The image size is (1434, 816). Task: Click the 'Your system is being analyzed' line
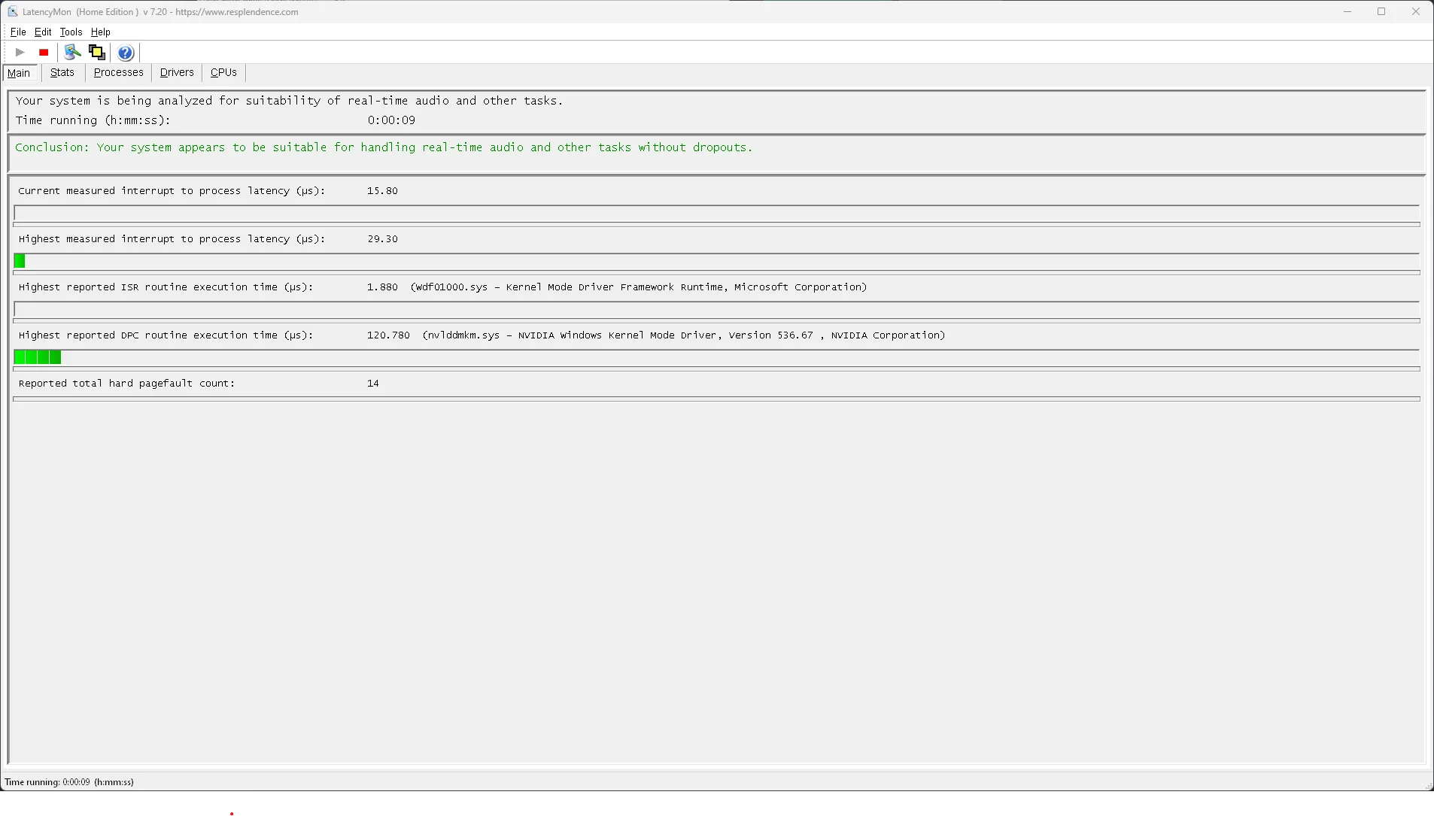pos(289,101)
